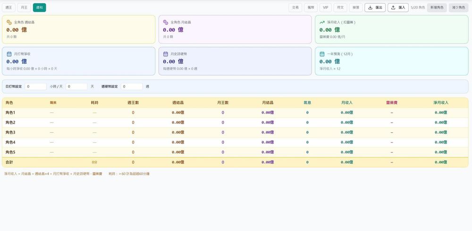472x231 pixels.
Task: Open the VIP tab
Action: pos(325,8)
